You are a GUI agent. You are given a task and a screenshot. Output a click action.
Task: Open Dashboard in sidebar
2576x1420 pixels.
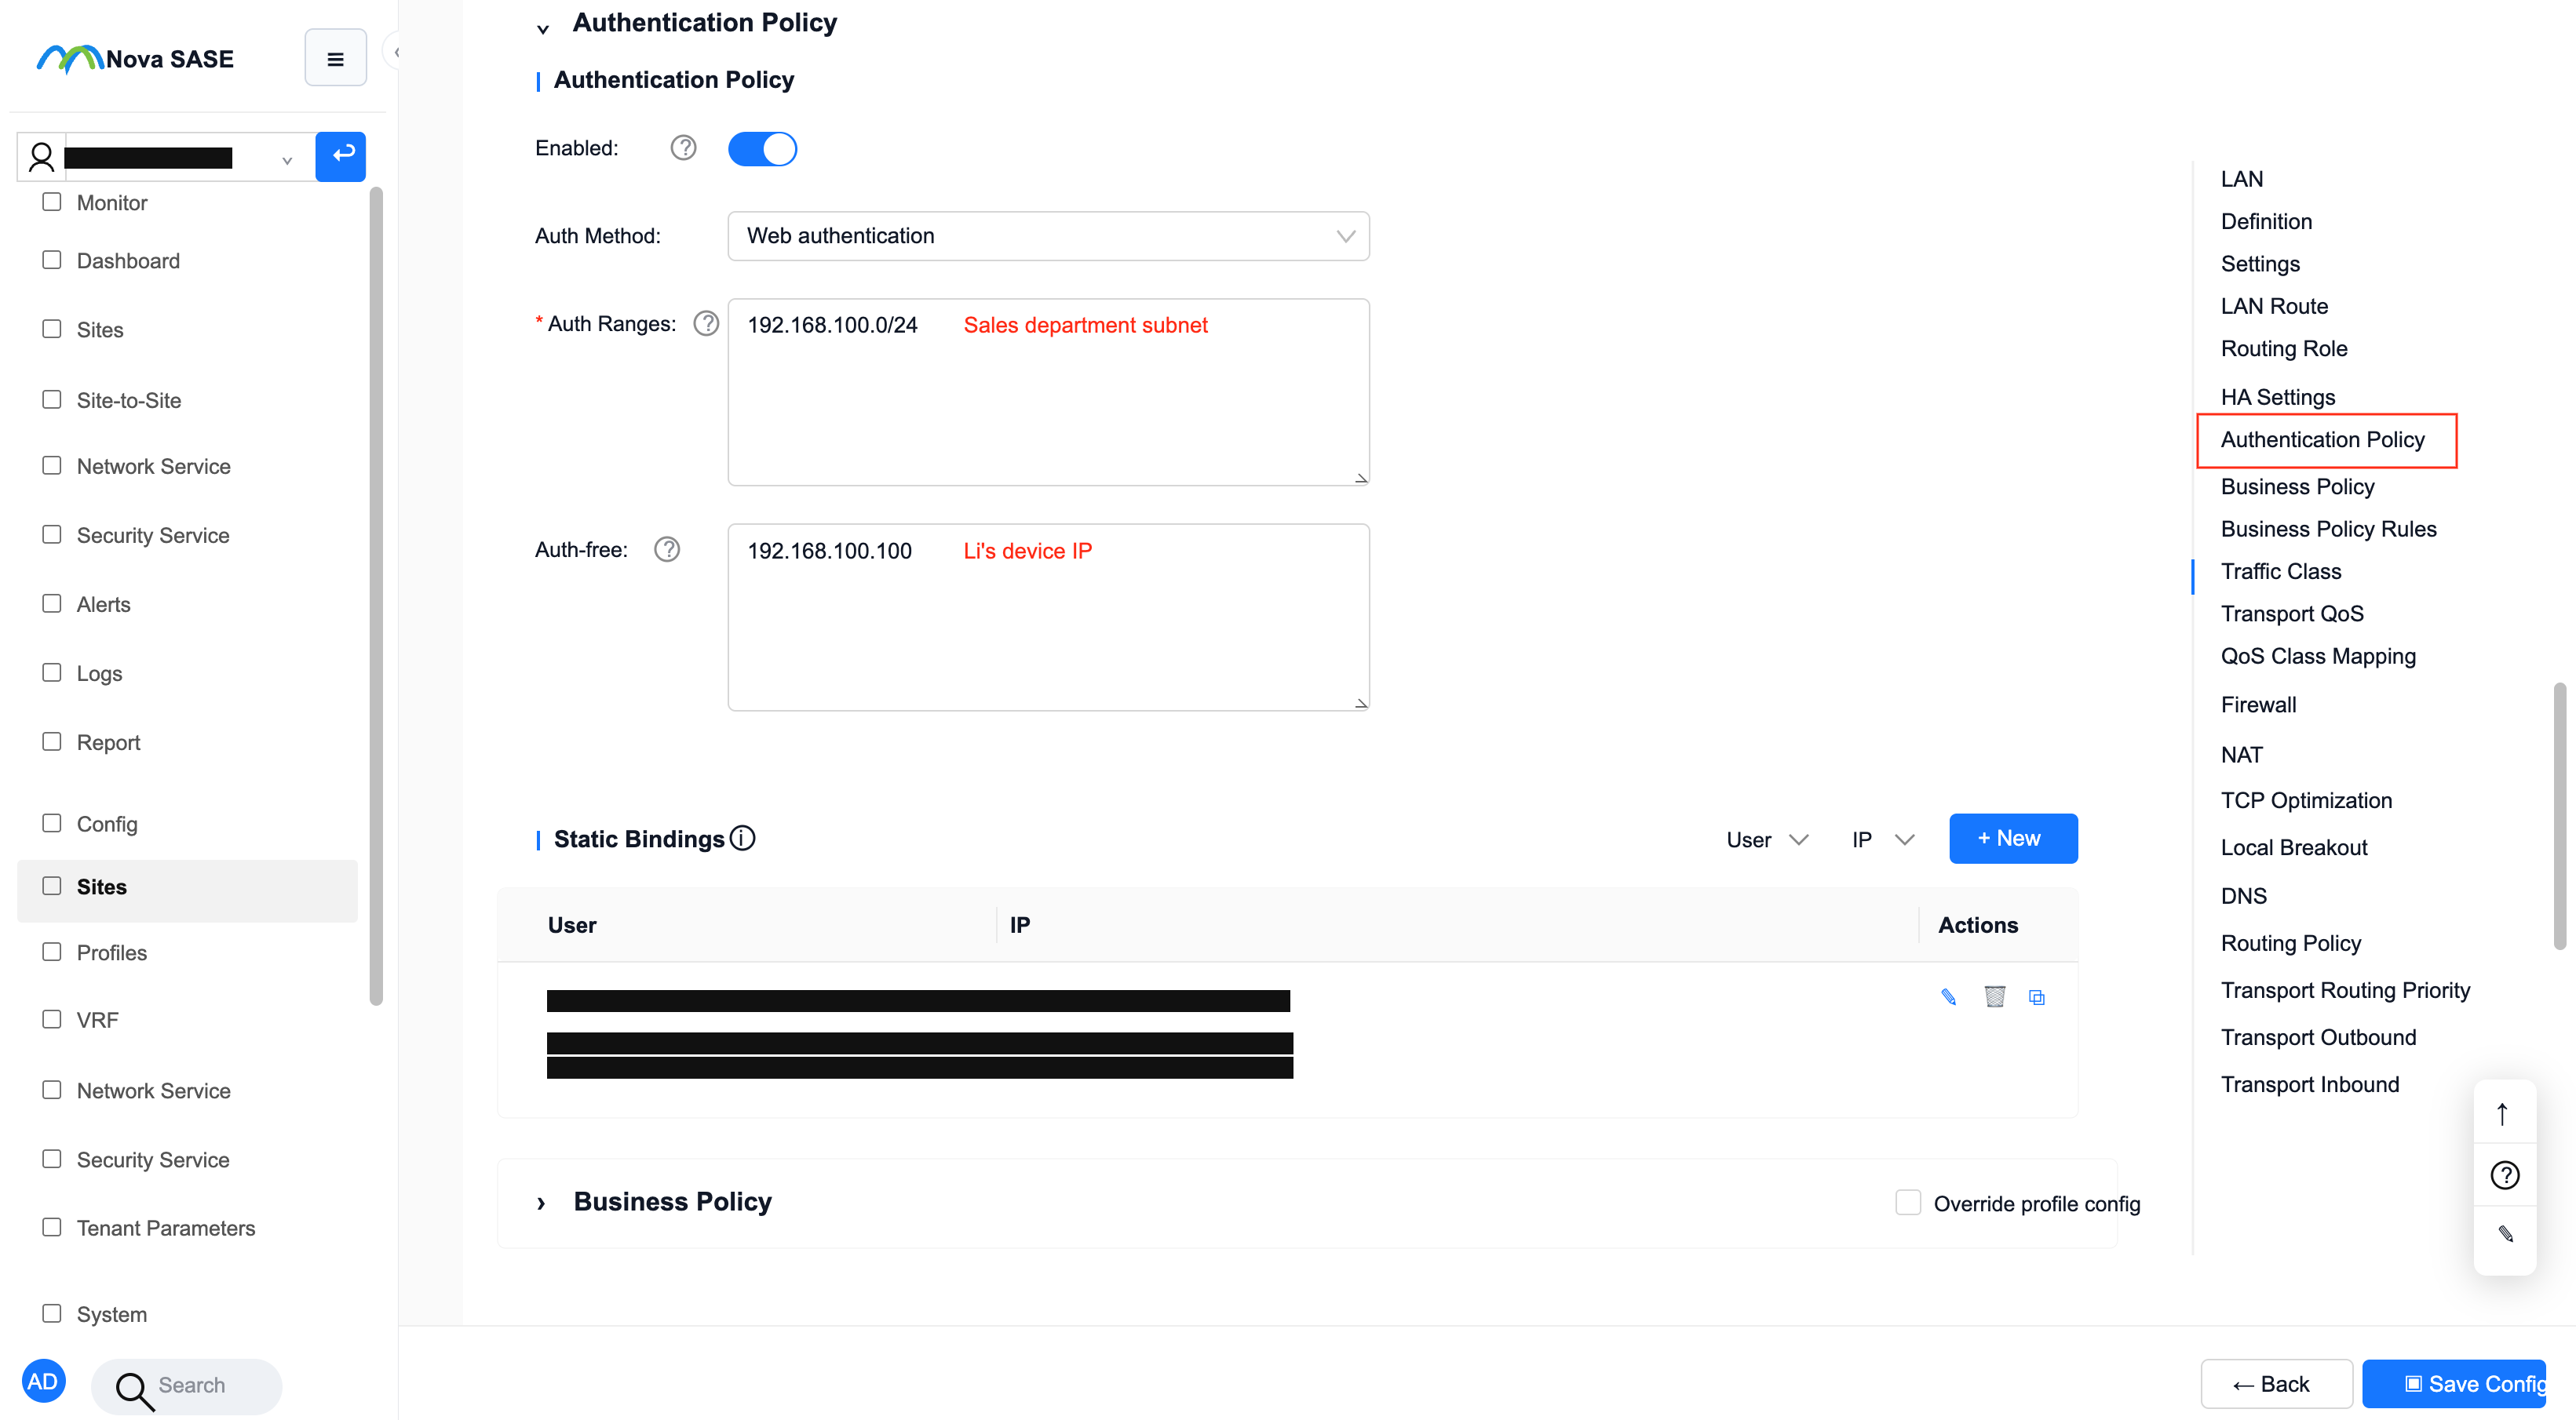[128, 260]
